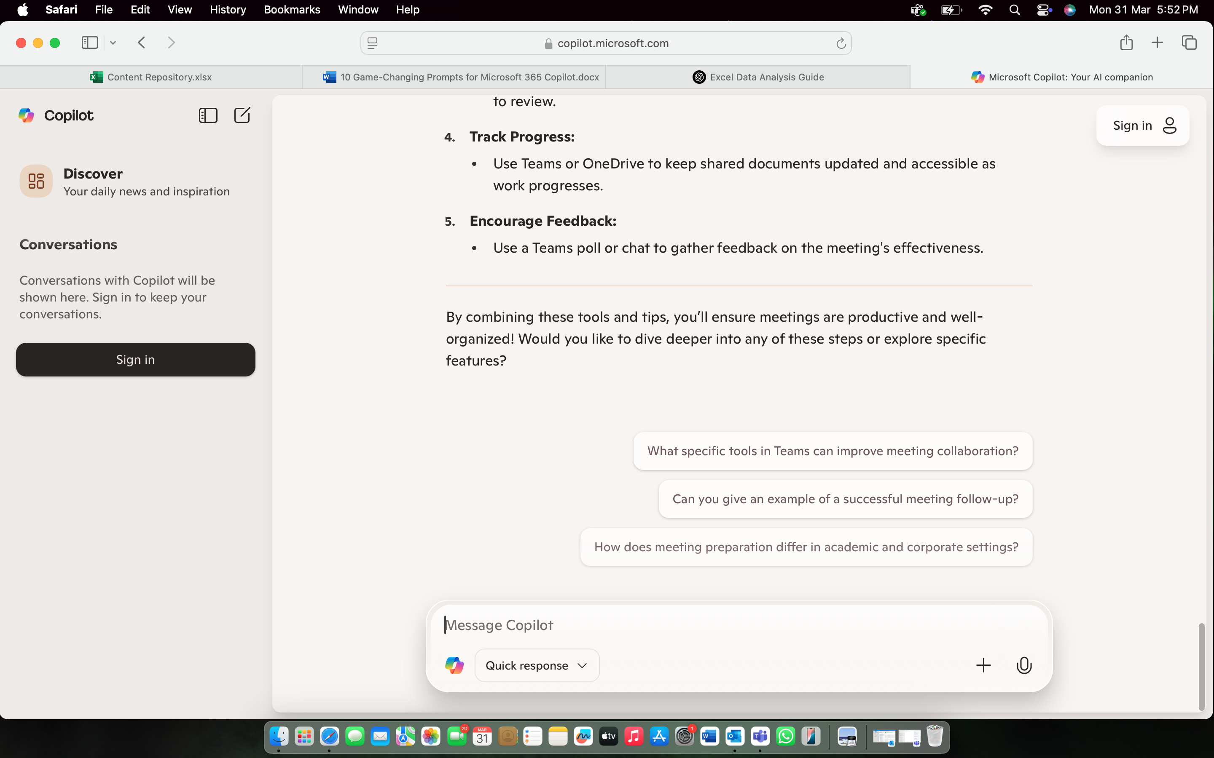Screen dimensions: 1214x758
Task: Go back with Safari back arrow
Action: [x=142, y=43]
